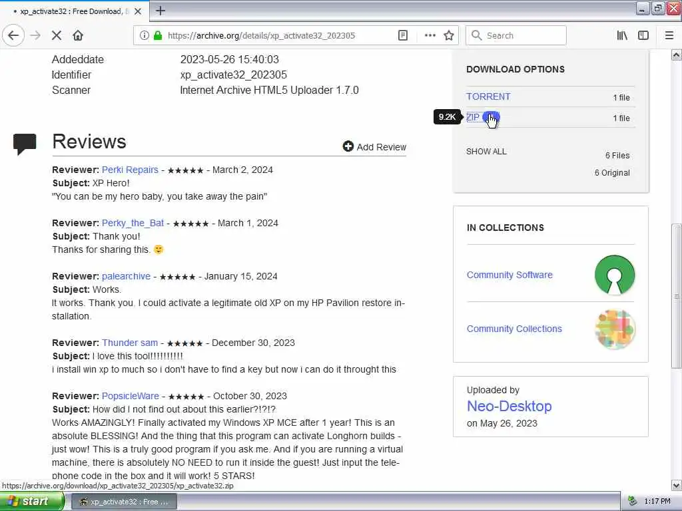The width and height of the screenshot is (682, 511).
Task: Open page actions three-dot menu
Action: [x=430, y=36]
